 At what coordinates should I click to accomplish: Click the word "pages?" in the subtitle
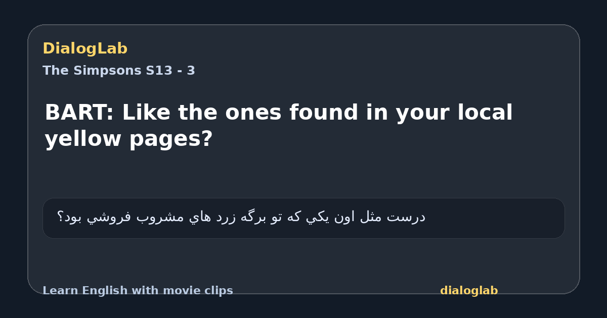[171, 140]
